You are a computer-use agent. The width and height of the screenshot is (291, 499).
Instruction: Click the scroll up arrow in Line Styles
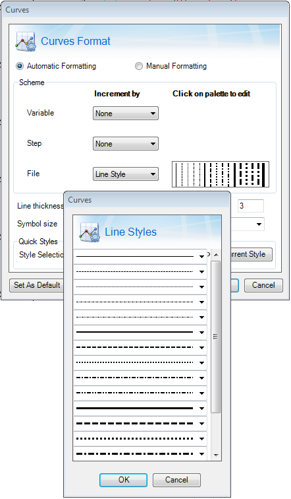(216, 255)
